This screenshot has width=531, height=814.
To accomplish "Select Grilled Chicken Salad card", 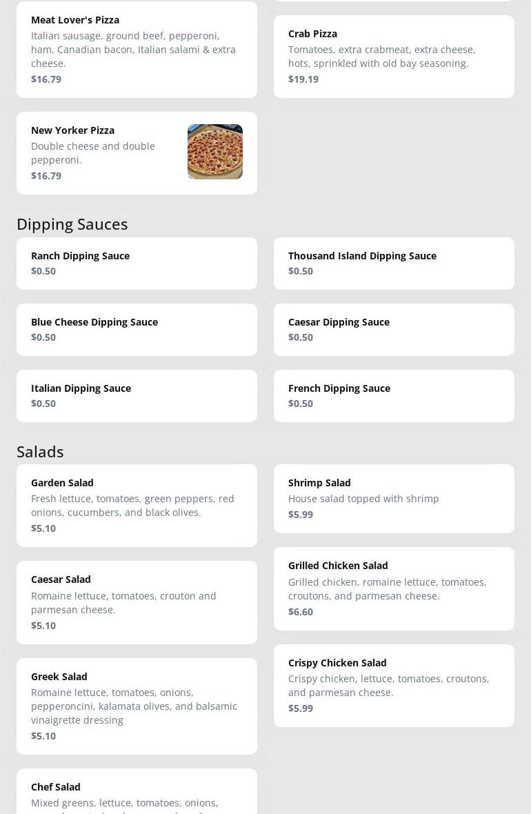I will click(x=394, y=588).
